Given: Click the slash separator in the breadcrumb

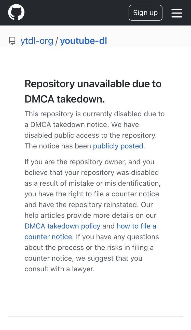Looking at the screenshot, I should (57, 41).
